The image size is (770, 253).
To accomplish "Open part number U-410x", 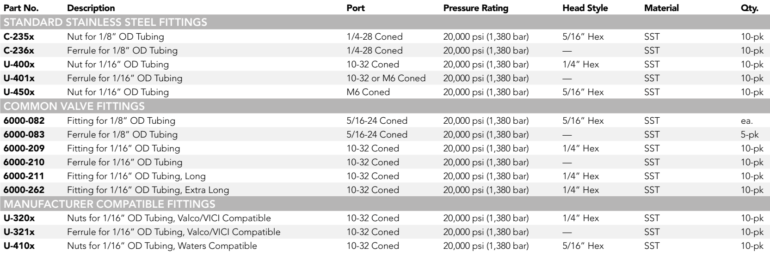I will point(18,246).
